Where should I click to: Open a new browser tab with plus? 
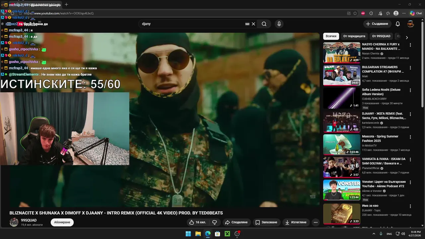(x=66, y=4)
